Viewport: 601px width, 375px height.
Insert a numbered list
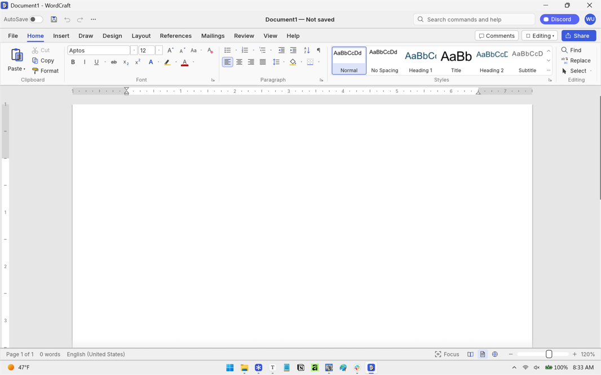point(245,50)
